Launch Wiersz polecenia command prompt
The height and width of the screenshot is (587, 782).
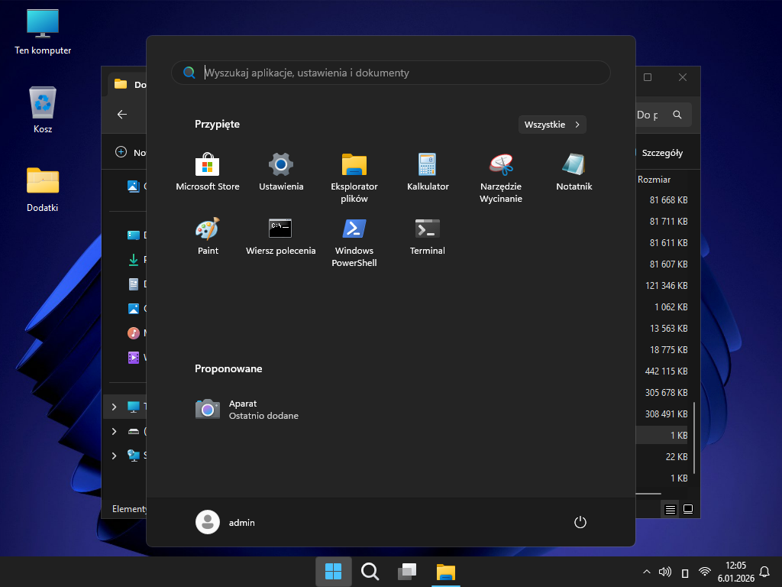281,235
